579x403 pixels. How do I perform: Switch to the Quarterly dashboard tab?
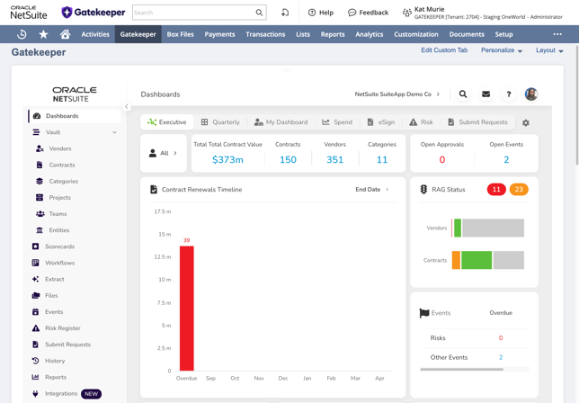pyautogui.click(x=220, y=122)
